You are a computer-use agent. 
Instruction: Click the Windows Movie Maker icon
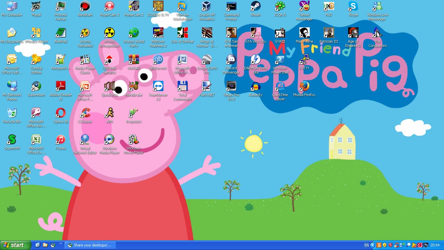point(134,140)
